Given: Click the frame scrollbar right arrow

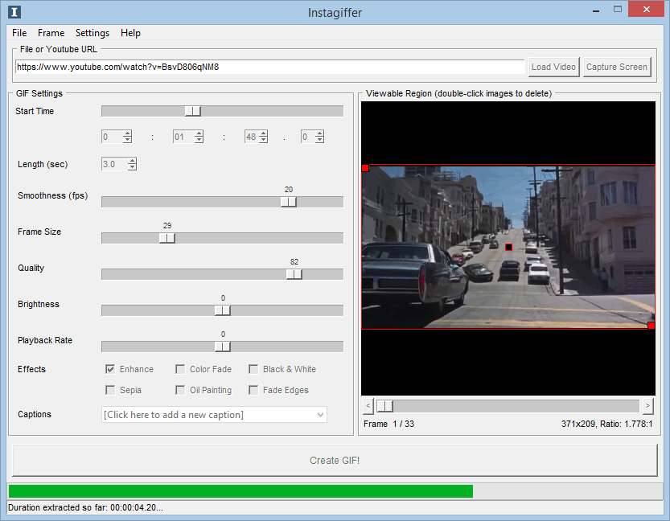Looking at the screenshot, I should coord(647,406).
